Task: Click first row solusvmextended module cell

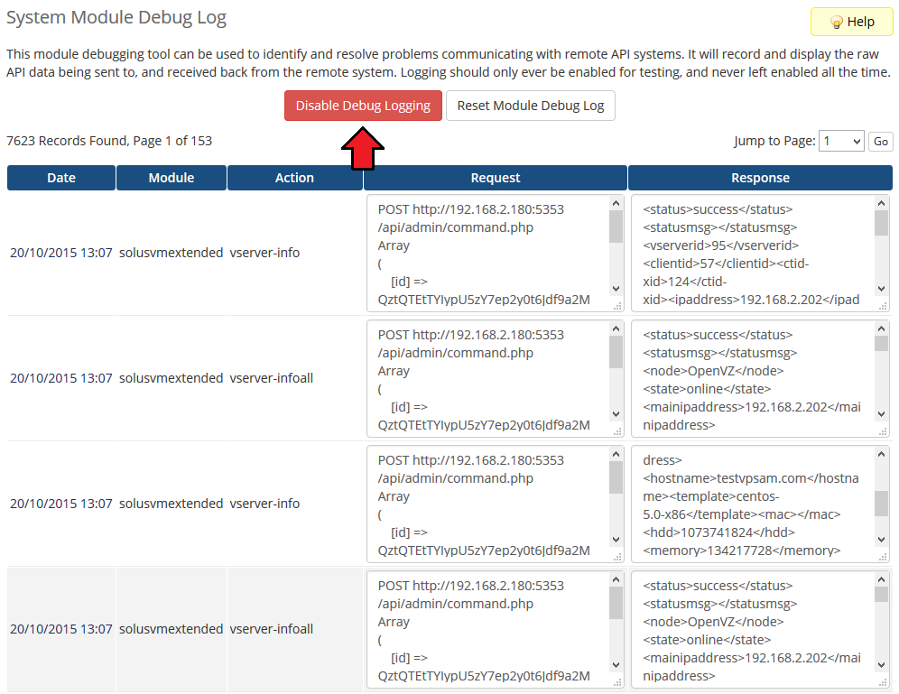Action: (x=171, y=253)
